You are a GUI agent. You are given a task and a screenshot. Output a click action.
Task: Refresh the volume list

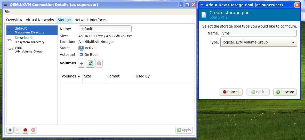90,63
